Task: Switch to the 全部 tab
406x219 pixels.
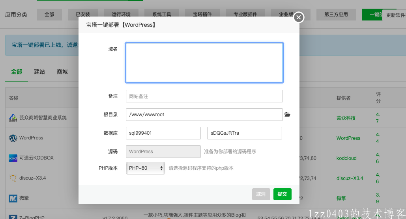Action: pyautogui.click(x=17, y=72)
